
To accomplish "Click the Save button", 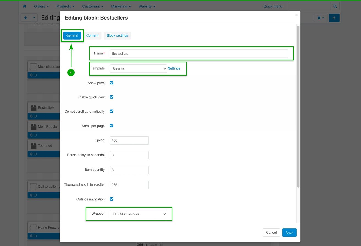I will (289, 233).
